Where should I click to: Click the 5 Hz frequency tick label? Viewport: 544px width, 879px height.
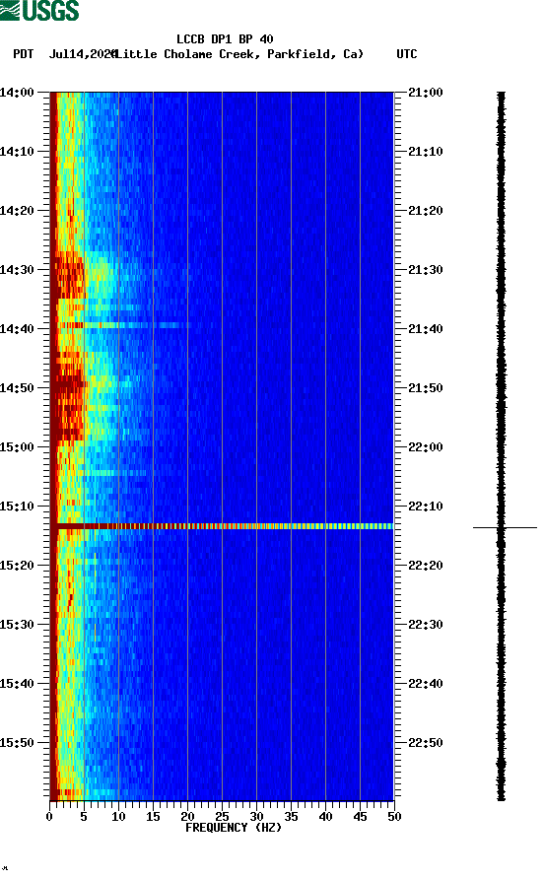[x=84, y=817]
